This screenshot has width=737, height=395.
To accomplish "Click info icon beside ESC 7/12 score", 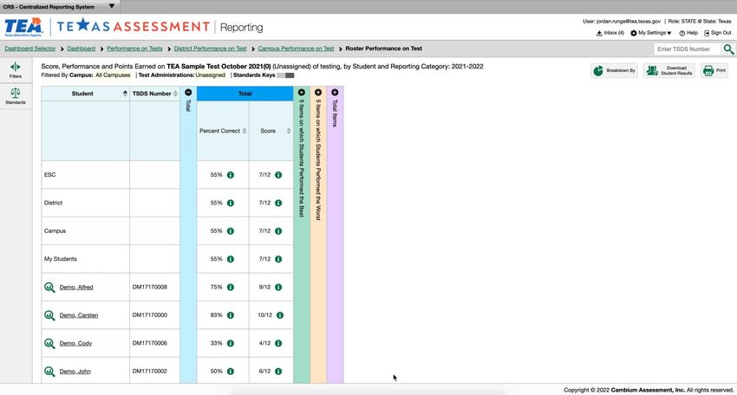I will coord(278,175).
